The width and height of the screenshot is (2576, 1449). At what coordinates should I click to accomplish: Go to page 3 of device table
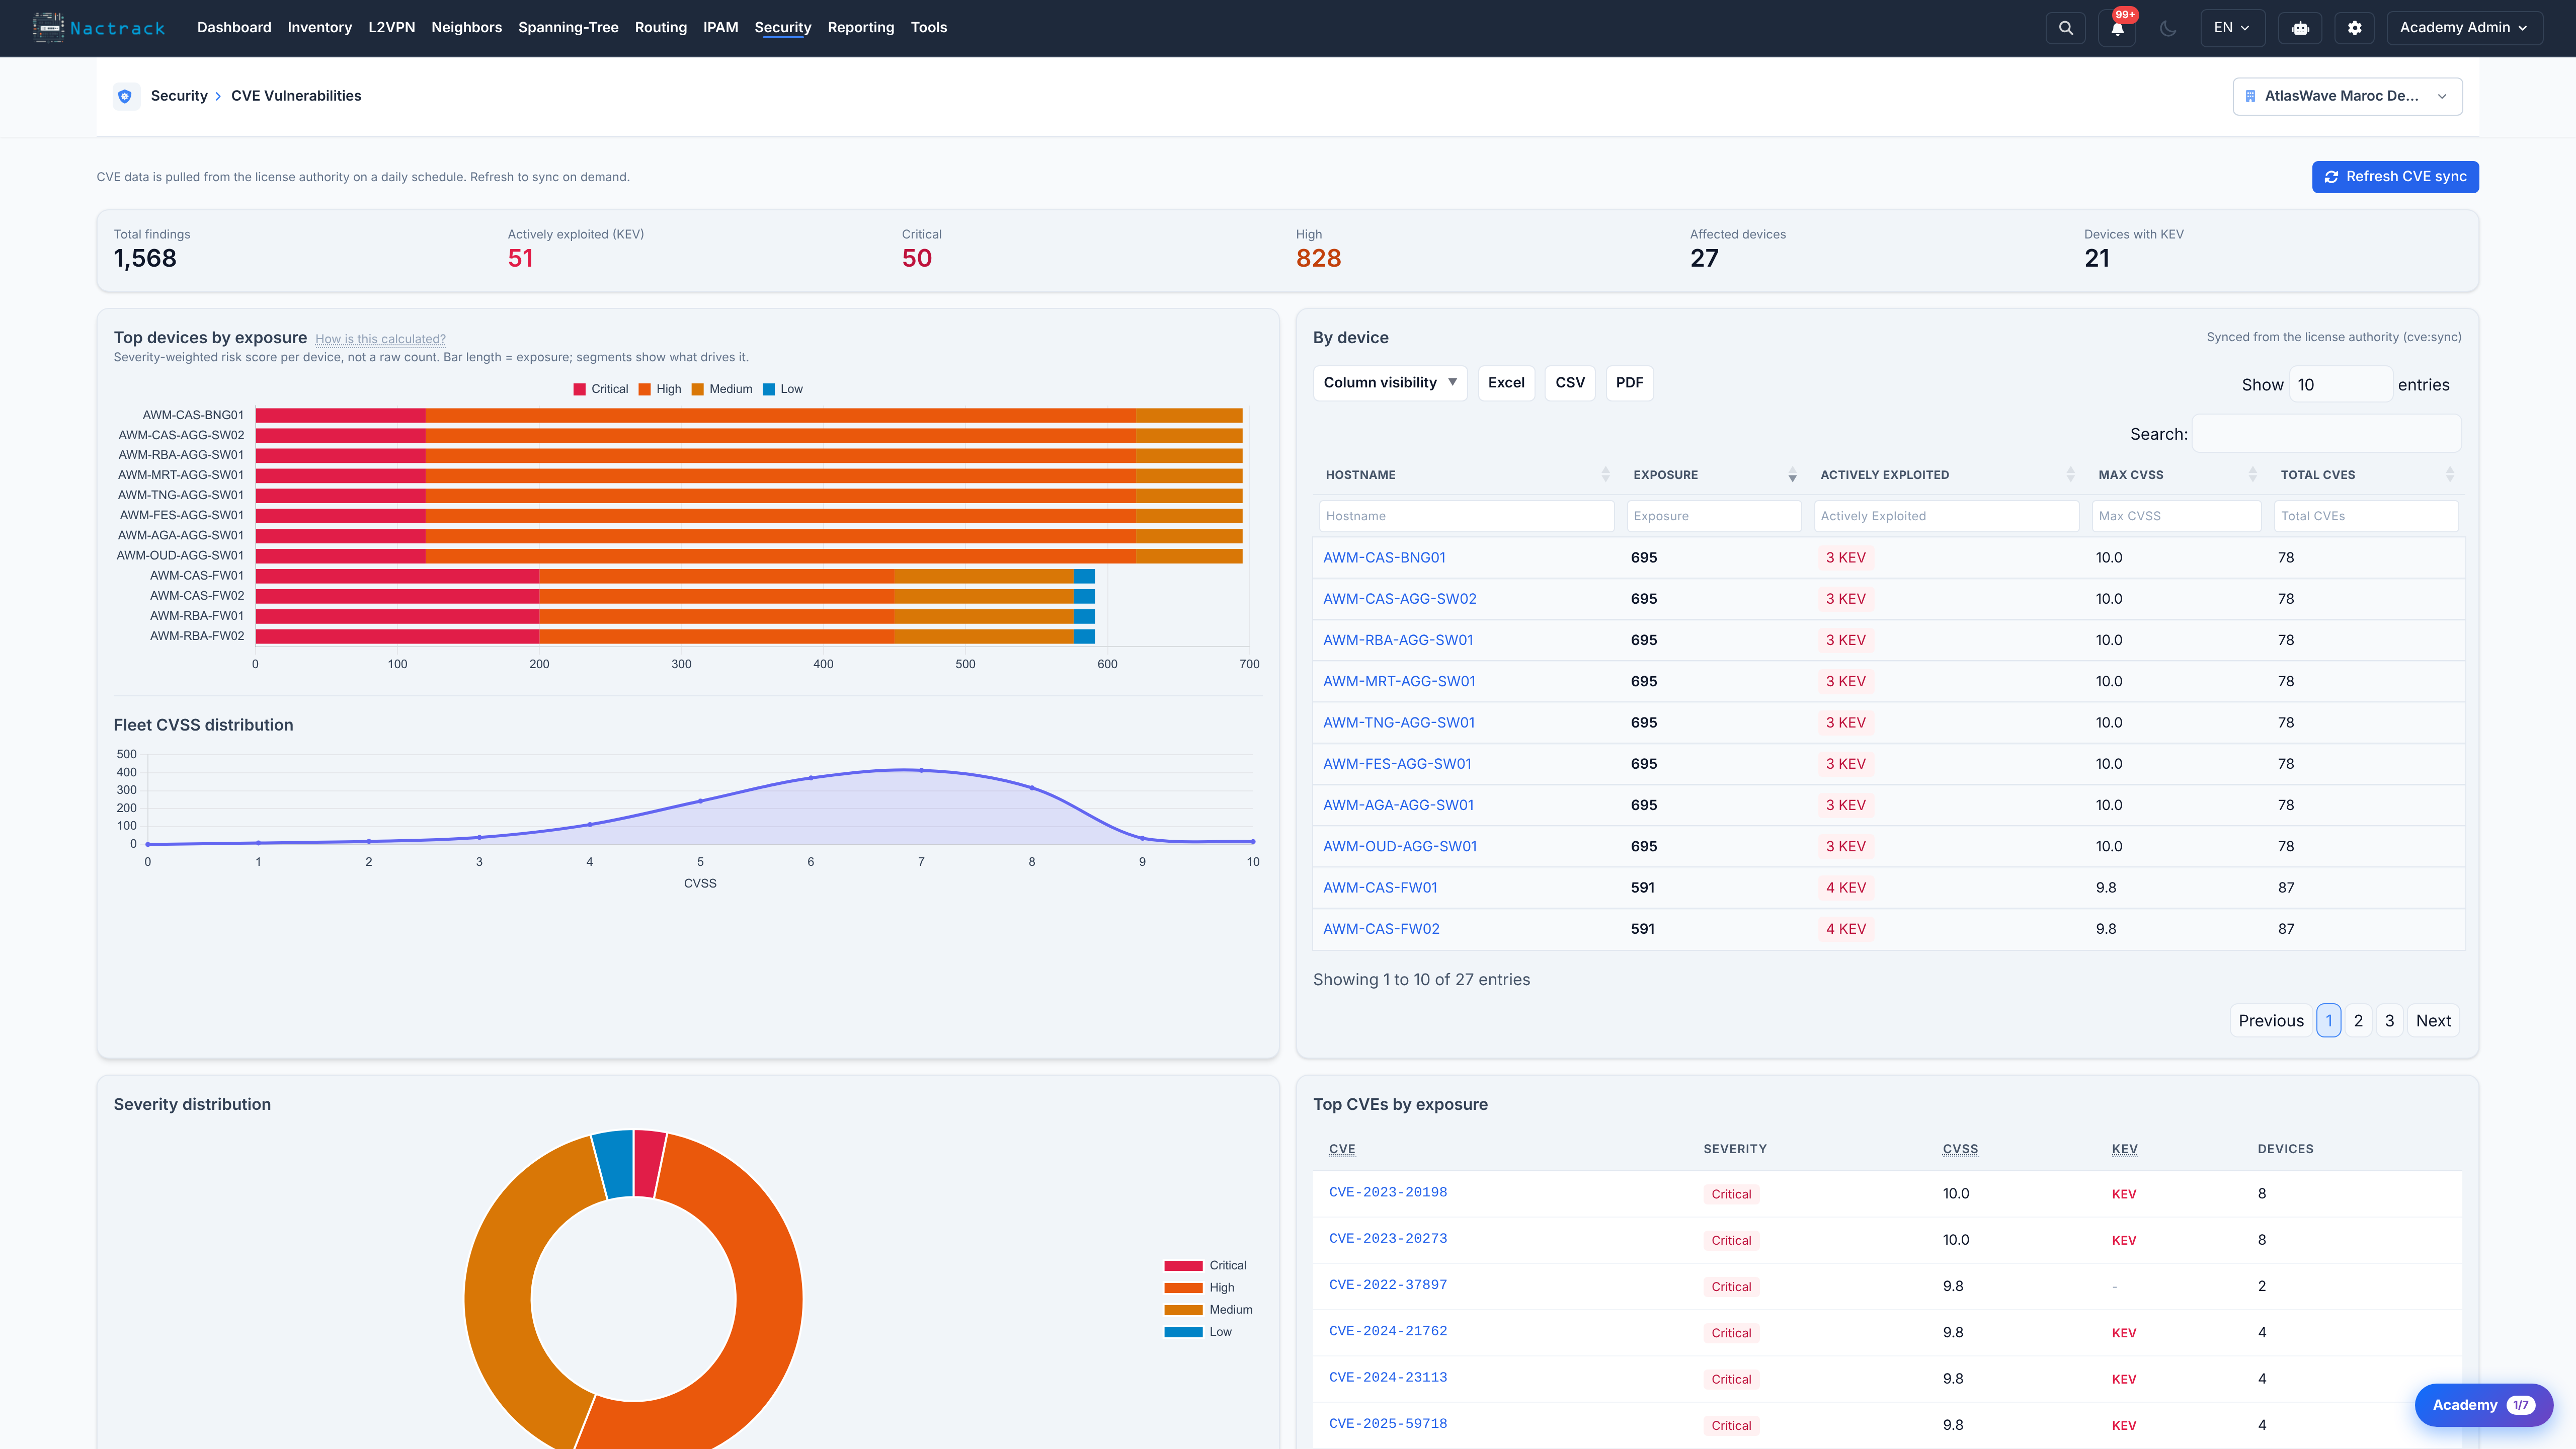point(2389,1021)
